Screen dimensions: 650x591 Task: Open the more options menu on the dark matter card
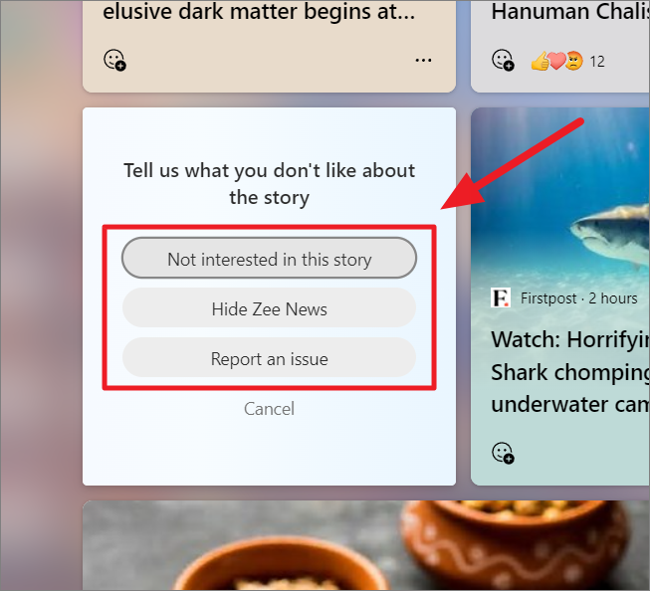423,61
